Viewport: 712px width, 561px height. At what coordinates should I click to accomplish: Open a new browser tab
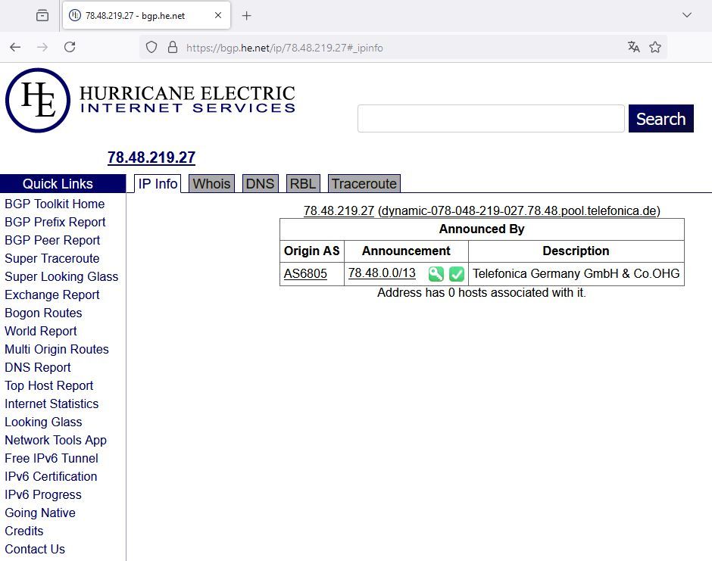click(247, 16)
